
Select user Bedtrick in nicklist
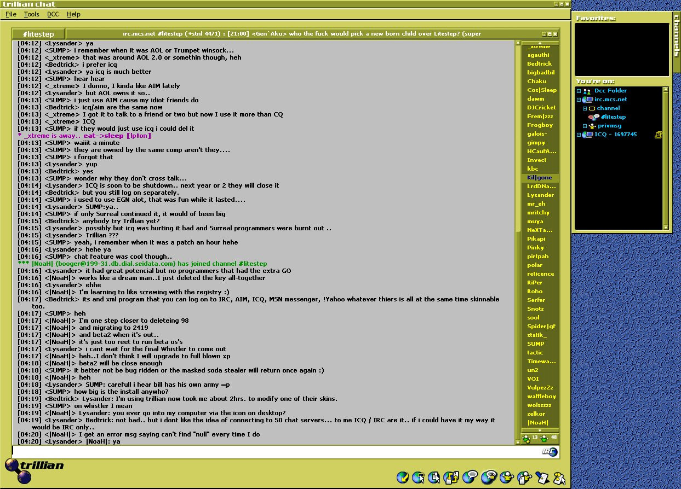[539, 64]
